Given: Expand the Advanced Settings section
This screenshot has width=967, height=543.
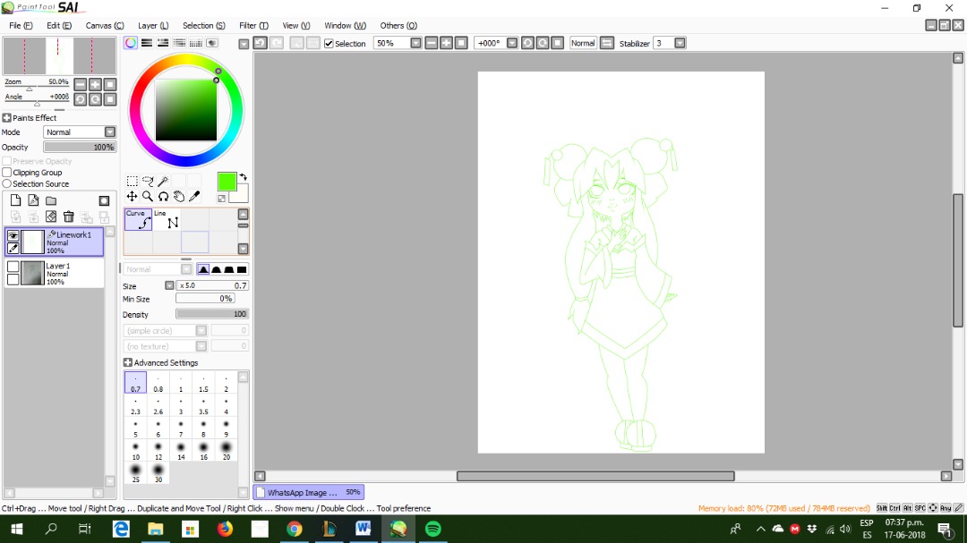Looking at the screenshot, I should [128, 362].
